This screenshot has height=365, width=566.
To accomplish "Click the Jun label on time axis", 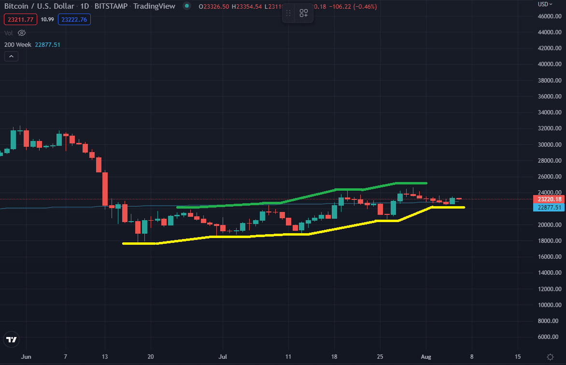I will (26, 357).
